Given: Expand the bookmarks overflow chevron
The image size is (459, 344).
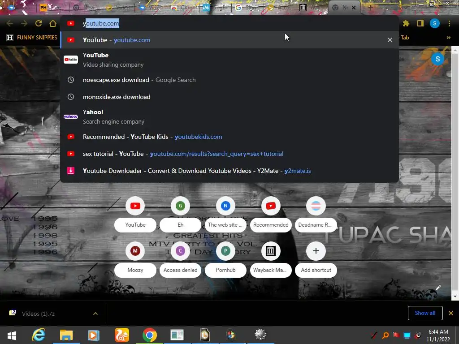Looking at the screenshot, I should coord(448,38).
